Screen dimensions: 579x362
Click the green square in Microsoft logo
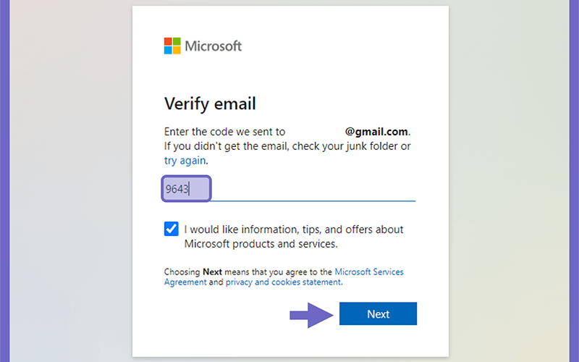(x=177, y=41)
